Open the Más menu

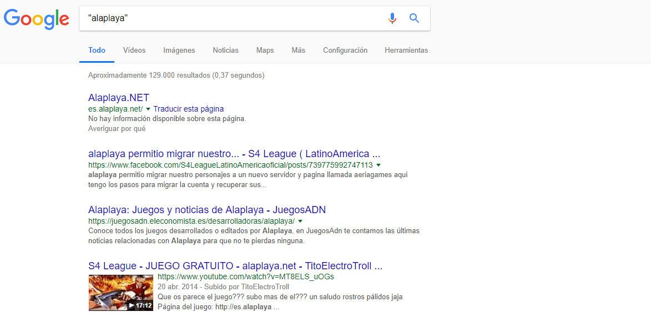(x=298, y=50)
